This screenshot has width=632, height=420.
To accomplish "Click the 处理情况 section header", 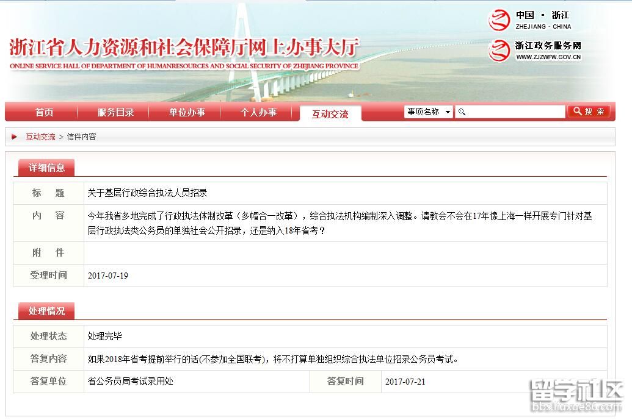I will click(x=46, y=311).
